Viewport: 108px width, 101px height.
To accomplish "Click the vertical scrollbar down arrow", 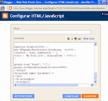I will pos(95,81).
